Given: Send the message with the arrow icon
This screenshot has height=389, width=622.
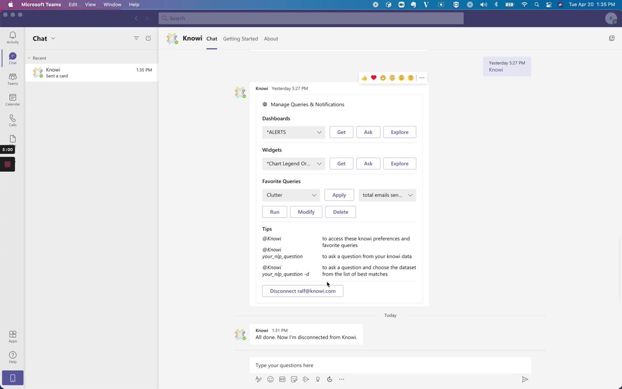Looking at the screenshot, I should (x=525, y=379).
